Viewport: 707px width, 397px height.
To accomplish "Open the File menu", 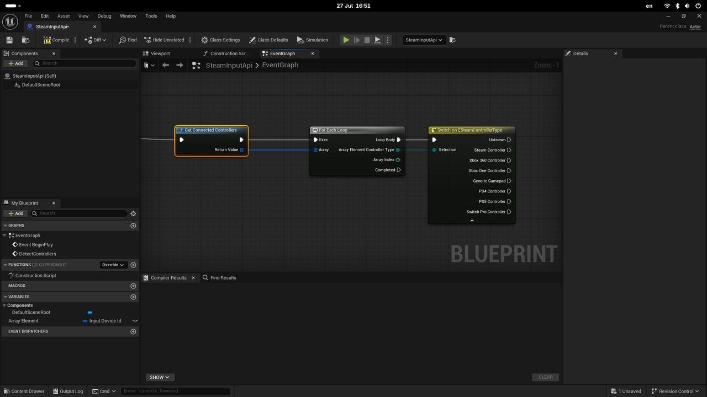I will pyautogui.click(x=28, y=16).
